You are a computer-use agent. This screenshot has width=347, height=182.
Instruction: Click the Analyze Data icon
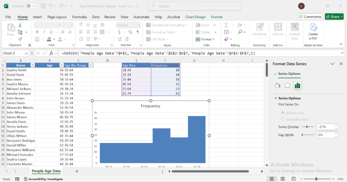coord(295,30)
